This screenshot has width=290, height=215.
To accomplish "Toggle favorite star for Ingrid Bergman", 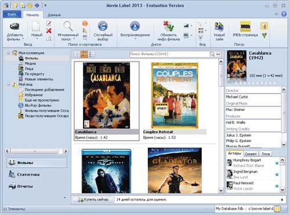I will 277,175.
